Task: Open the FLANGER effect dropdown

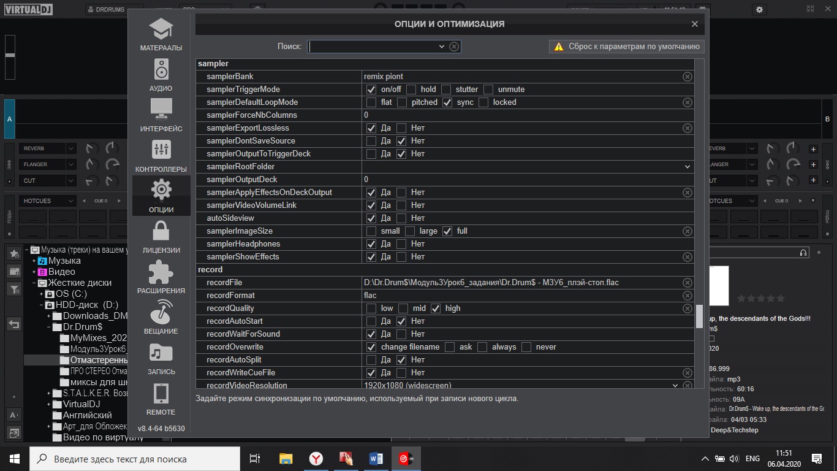Action: (x=71, y=164)
